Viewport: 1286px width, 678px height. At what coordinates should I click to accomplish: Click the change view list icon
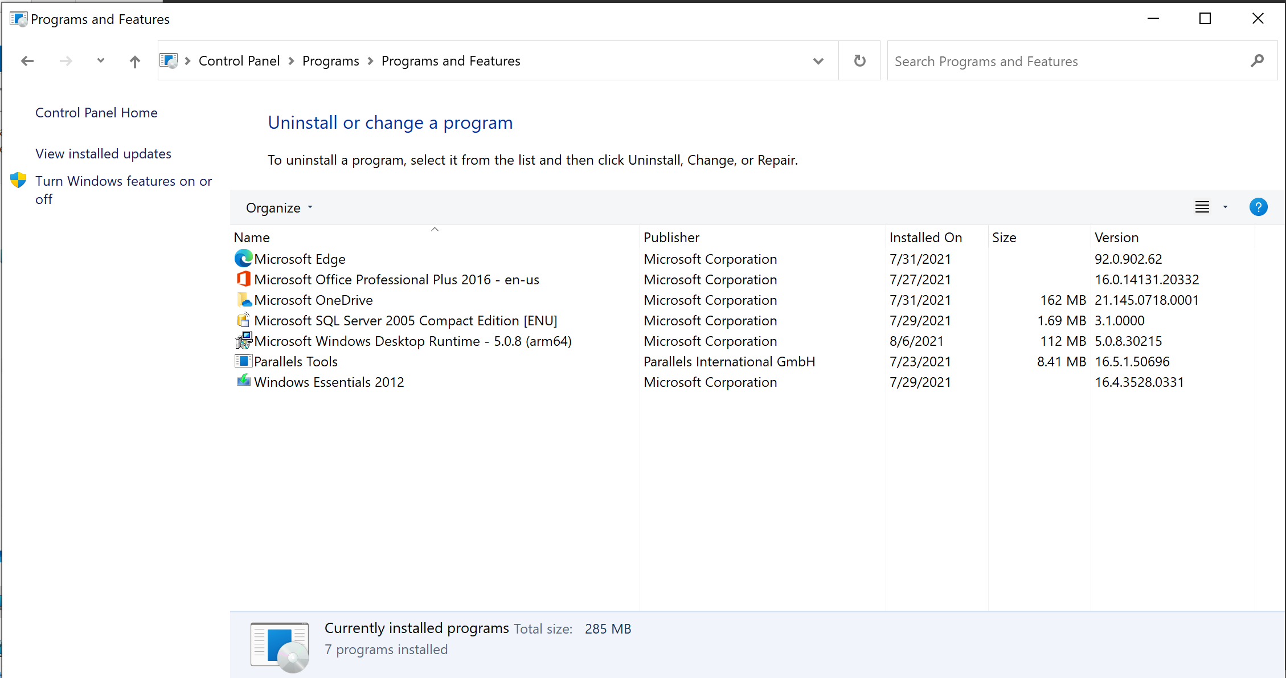click(x=1202, y=207)
